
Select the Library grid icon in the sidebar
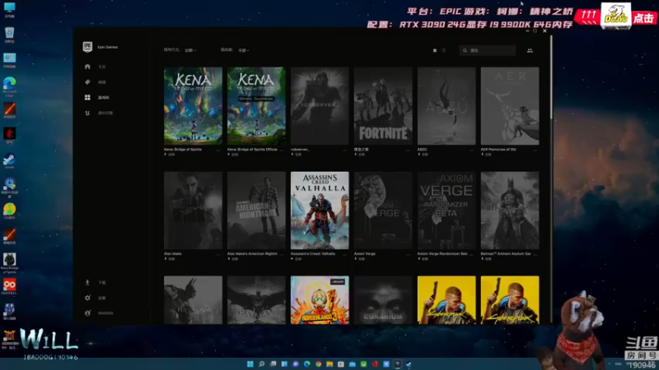87,97
